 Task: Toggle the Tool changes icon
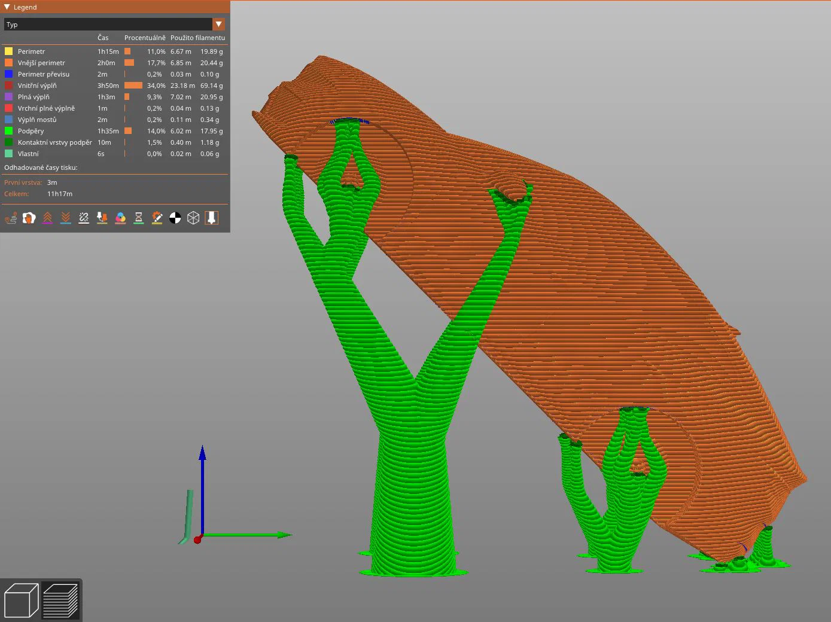(x=102, y=218)
